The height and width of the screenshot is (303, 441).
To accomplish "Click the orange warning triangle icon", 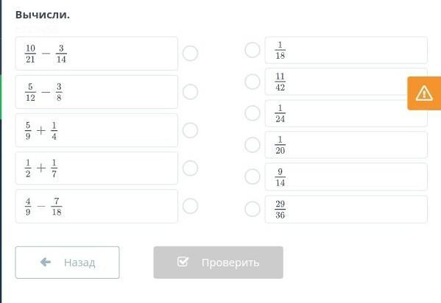I will [424, 93].
